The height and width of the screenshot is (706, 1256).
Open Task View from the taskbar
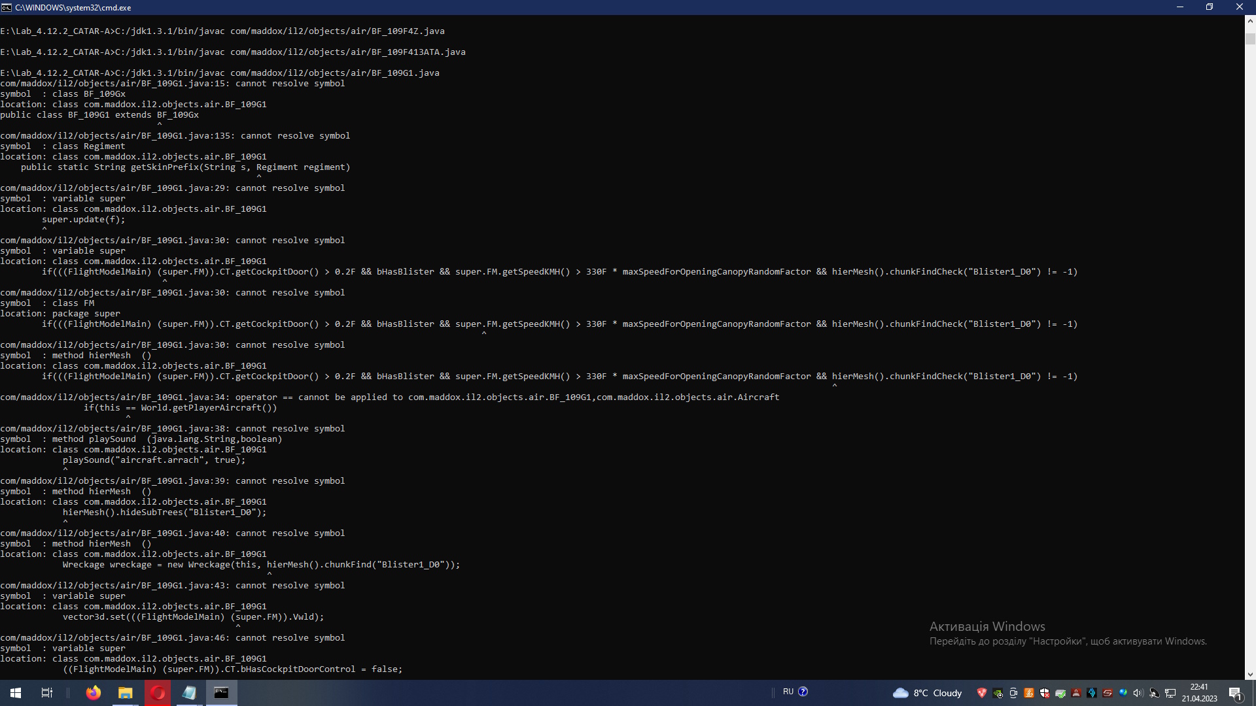[46, 693]
